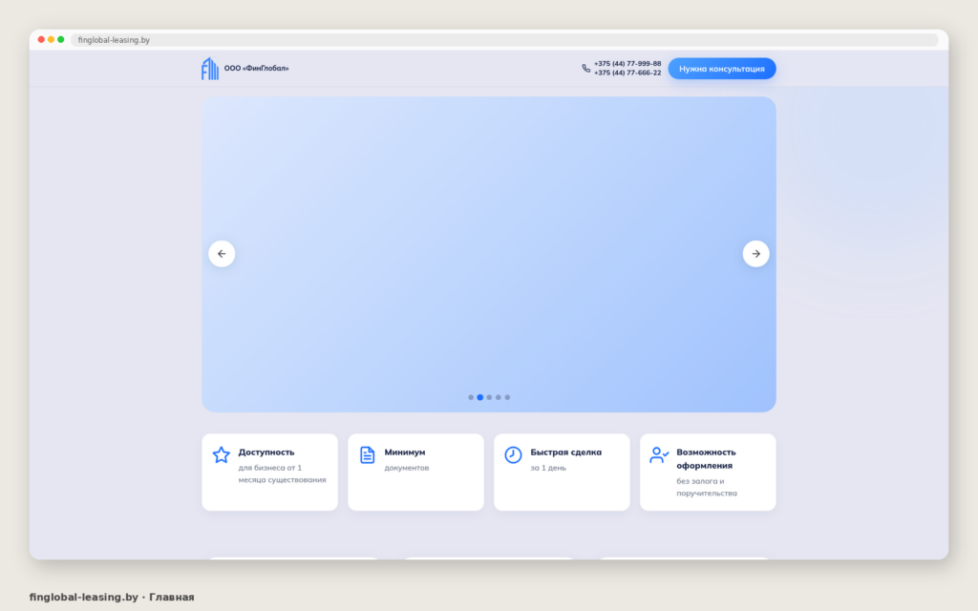Open the Нужна консультация request button

722,69
